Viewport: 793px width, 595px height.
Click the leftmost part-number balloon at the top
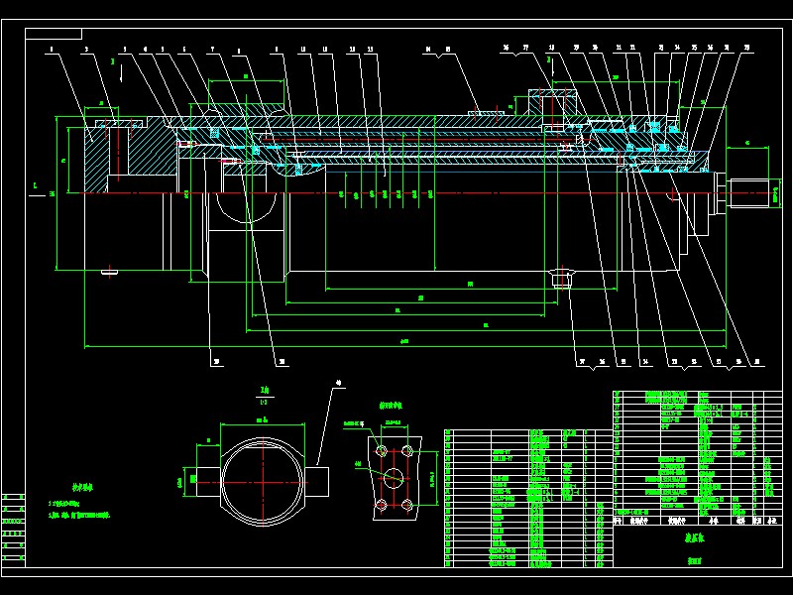tap(50, 48)
